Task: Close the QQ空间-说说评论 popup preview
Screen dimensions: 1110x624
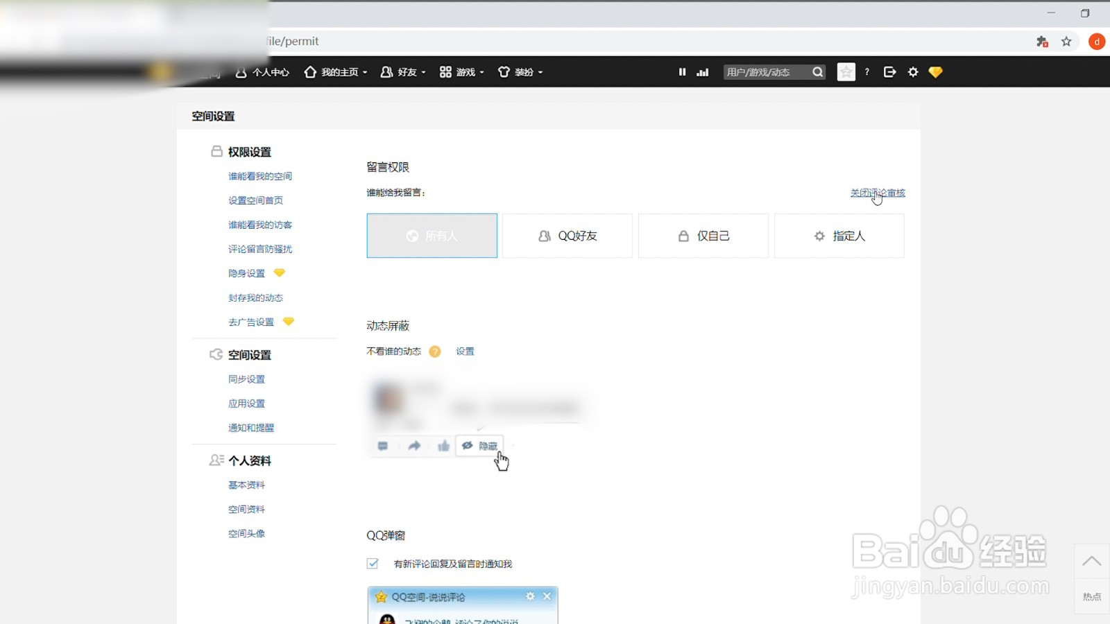Action: point(547,596)
